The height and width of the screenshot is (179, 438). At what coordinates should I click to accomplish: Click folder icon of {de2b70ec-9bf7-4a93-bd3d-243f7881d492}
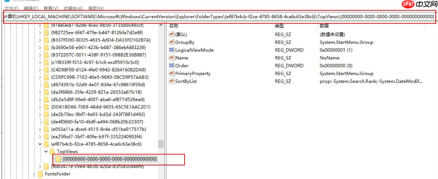[x=47, y=114]
